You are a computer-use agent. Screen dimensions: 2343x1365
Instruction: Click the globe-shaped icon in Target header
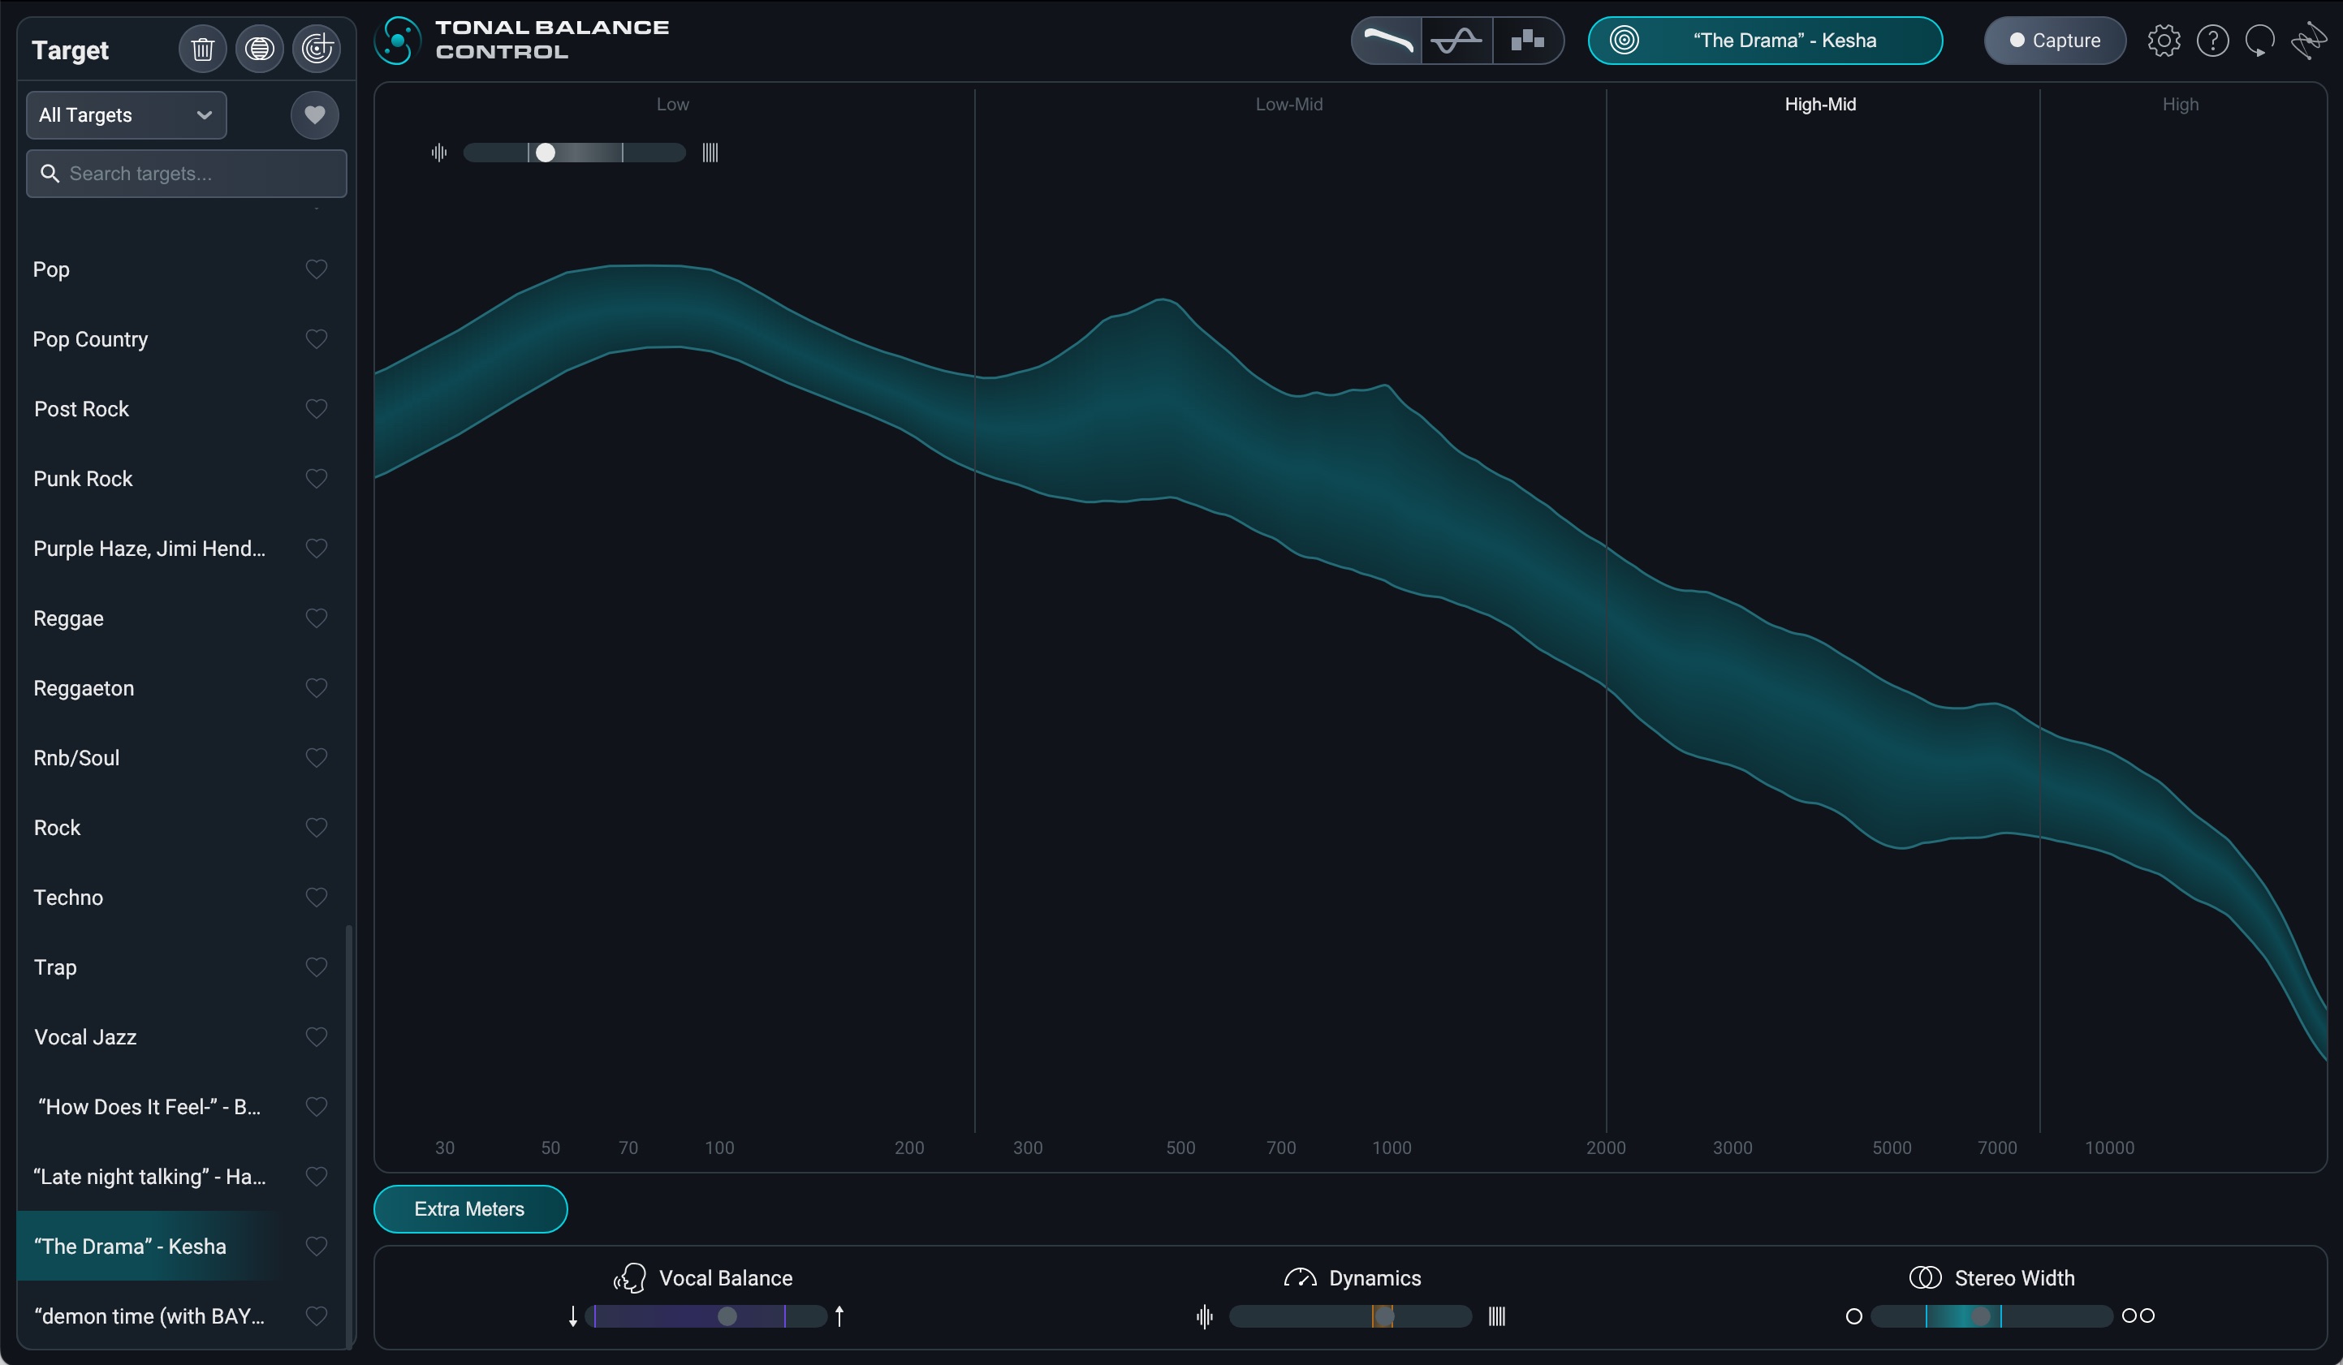pyautogui.click(x=260, y=49)
